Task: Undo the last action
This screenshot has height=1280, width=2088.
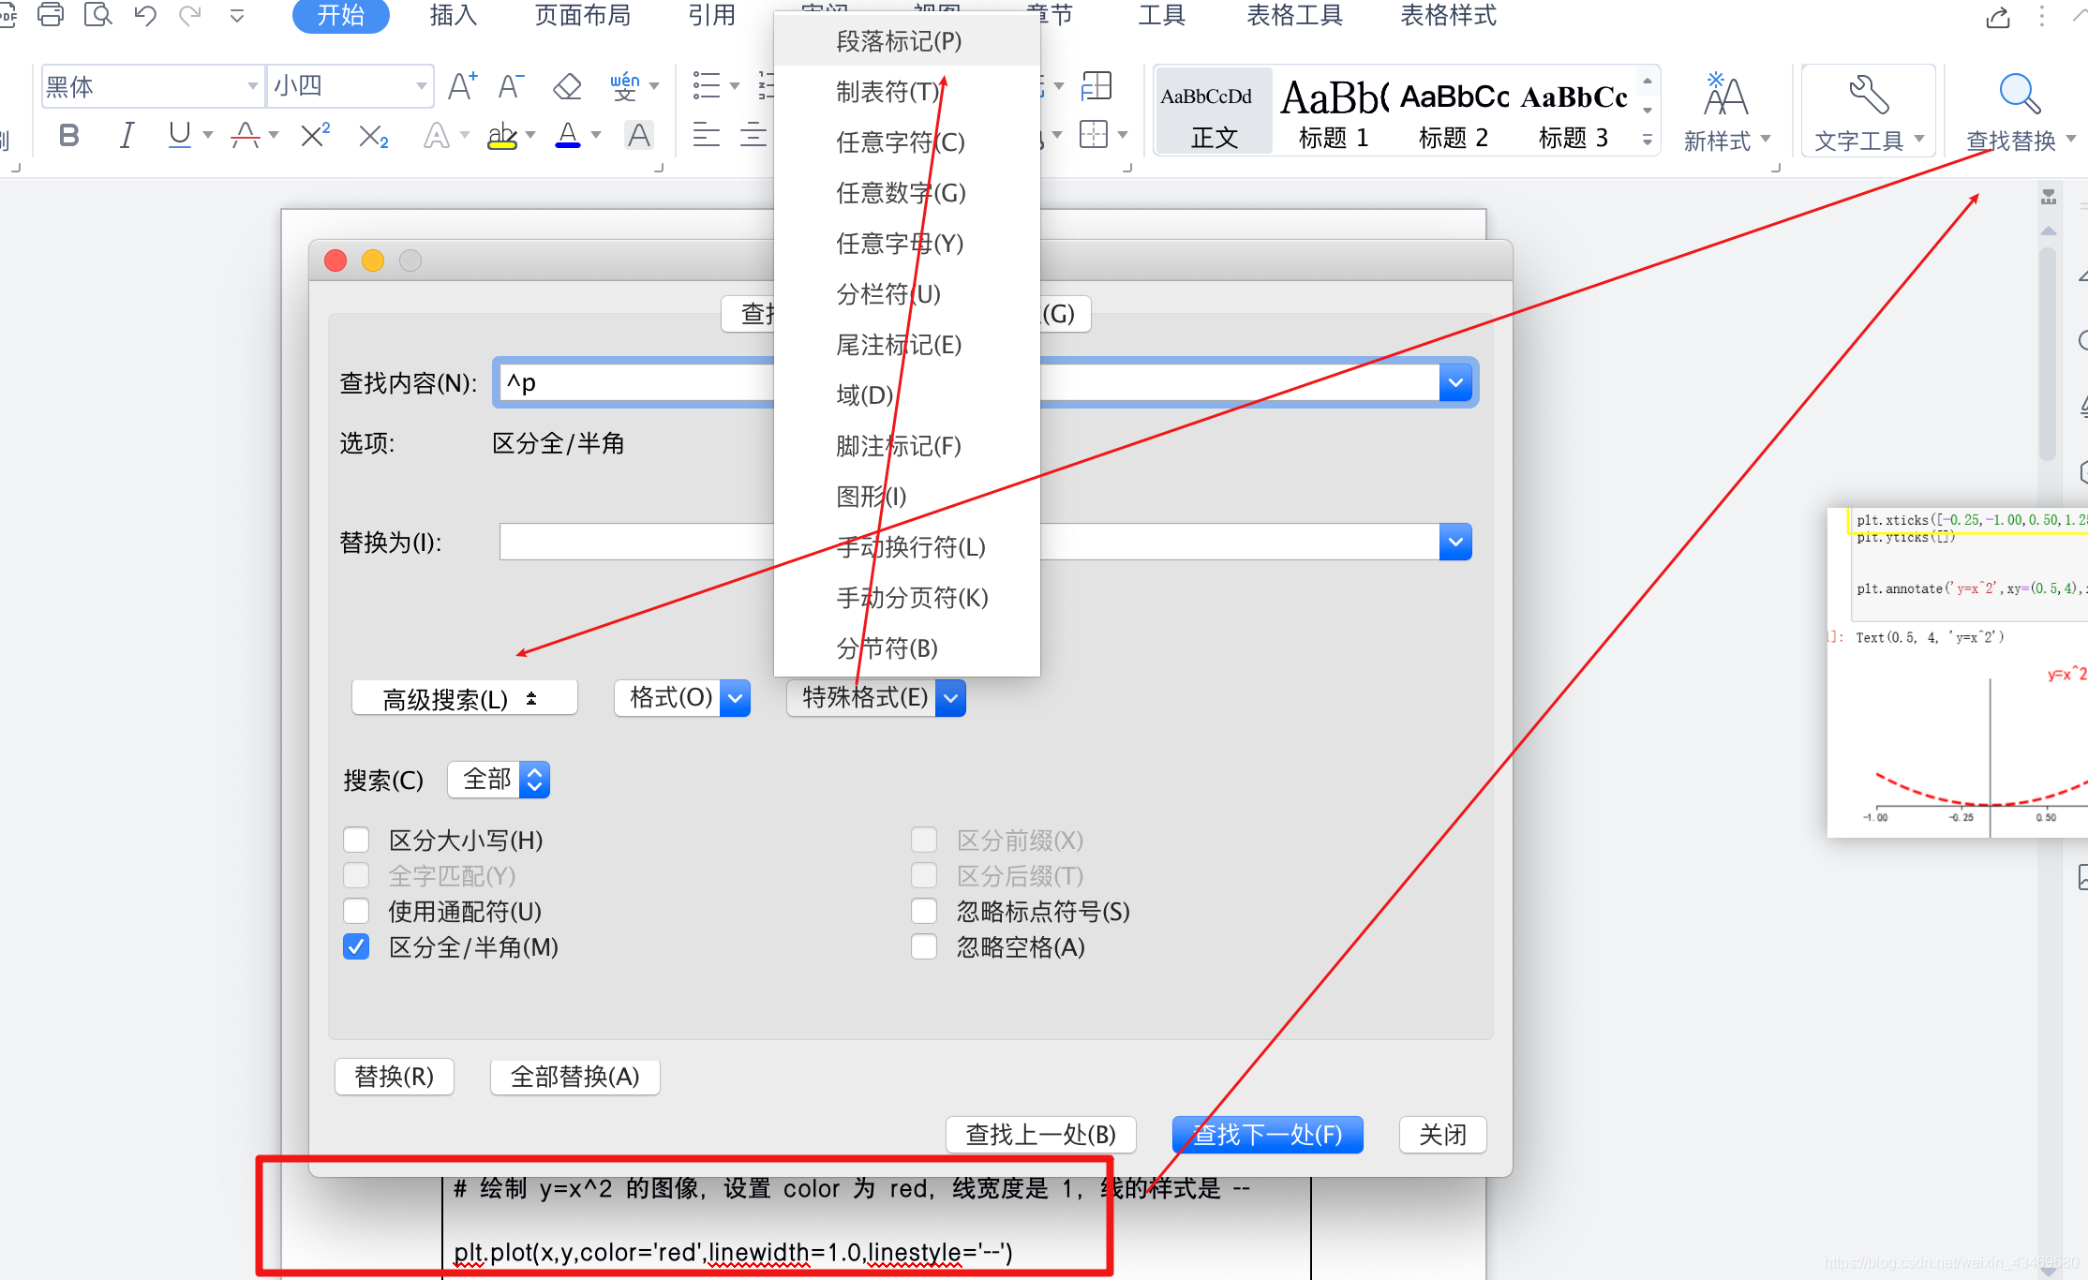Action: click(145, 15)
